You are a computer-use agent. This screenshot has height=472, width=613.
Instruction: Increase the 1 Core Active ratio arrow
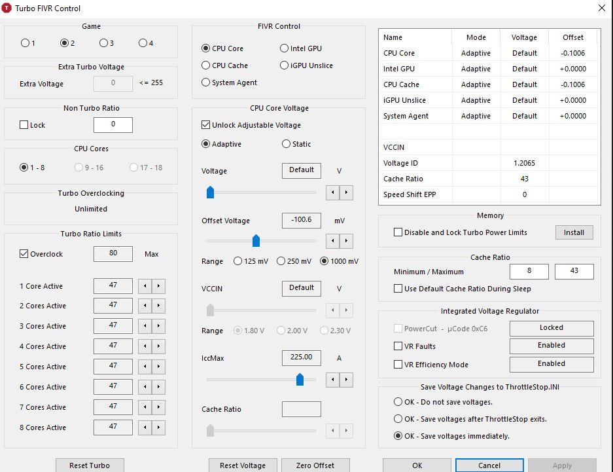(x=158, y=286)
